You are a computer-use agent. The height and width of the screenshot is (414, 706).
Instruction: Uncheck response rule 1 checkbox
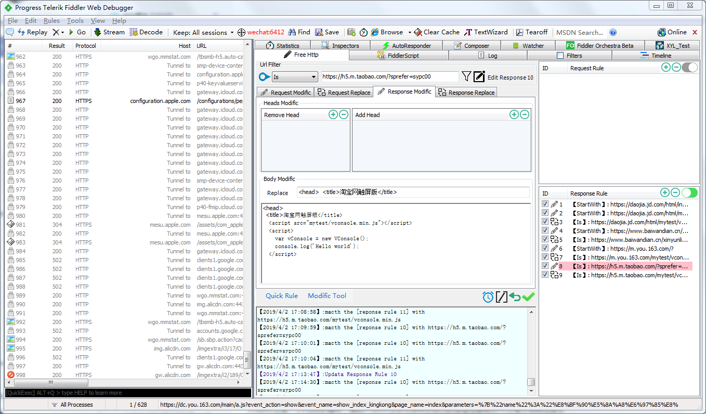click(x=545, y=204)
